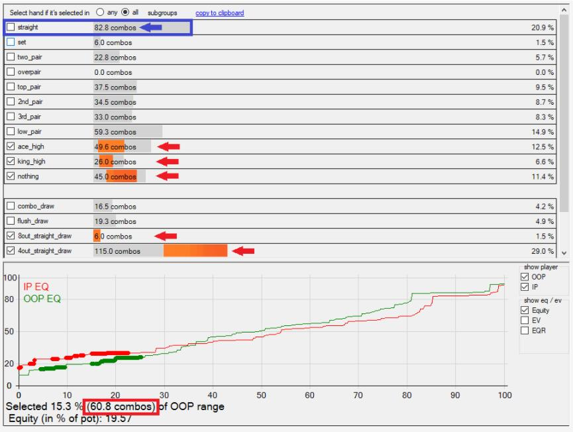Click the copy to clipboard link

[220, 13]
